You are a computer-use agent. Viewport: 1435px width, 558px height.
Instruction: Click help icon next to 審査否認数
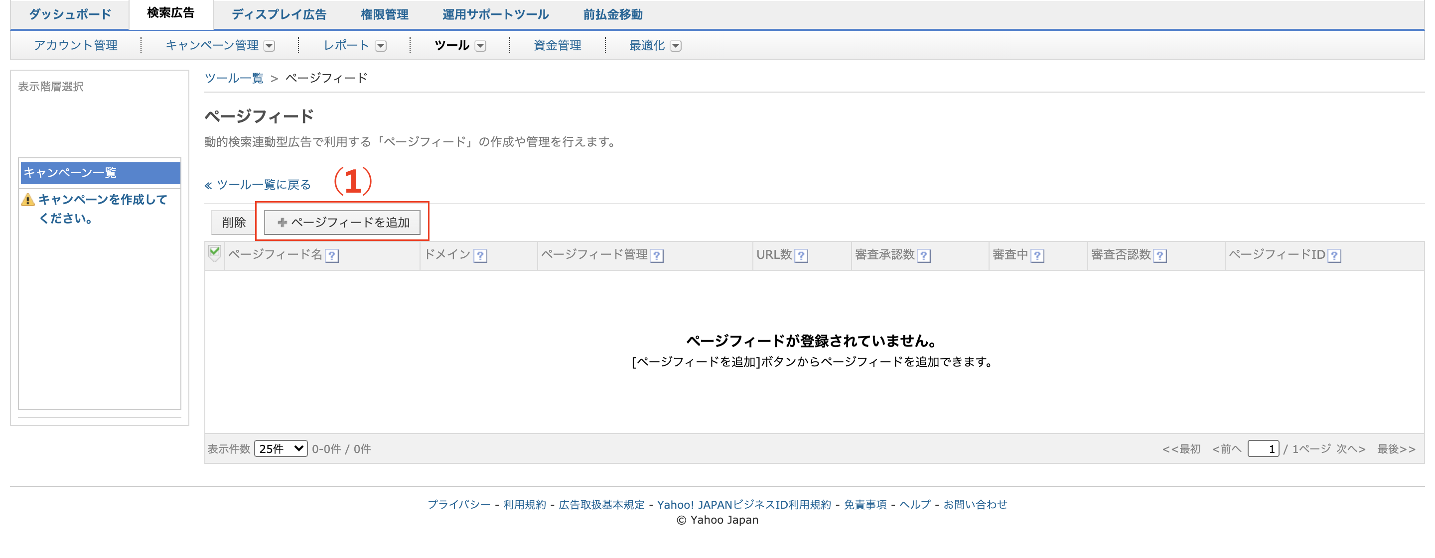tap(1160, 255)
